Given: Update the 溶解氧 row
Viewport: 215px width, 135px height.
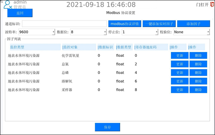Looking at the screenshot, I should (x=180, y=81).
